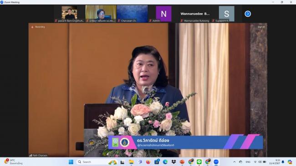The height and width of the screenshot is (166, 296).
Task: Select the Supaporn participant tile with S
Action: 226,14
